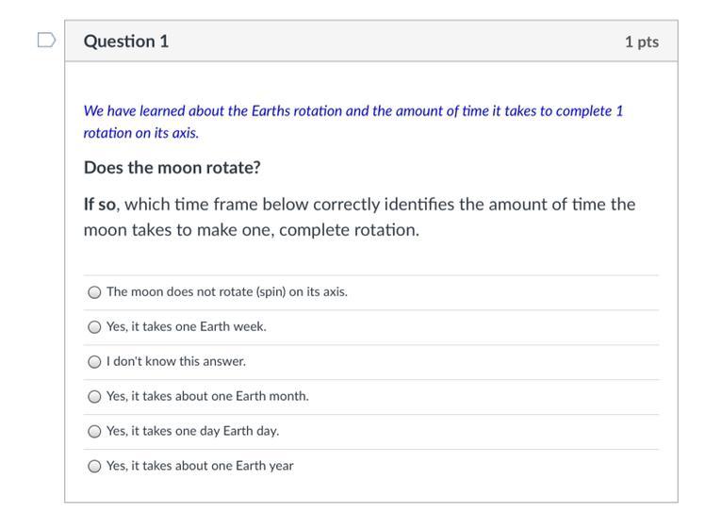This screenshot has height=513, width=705.
Task: Click the bold prompt "Does the moon rotate?"
Action: pyautogui.click(x=172, y=168)
